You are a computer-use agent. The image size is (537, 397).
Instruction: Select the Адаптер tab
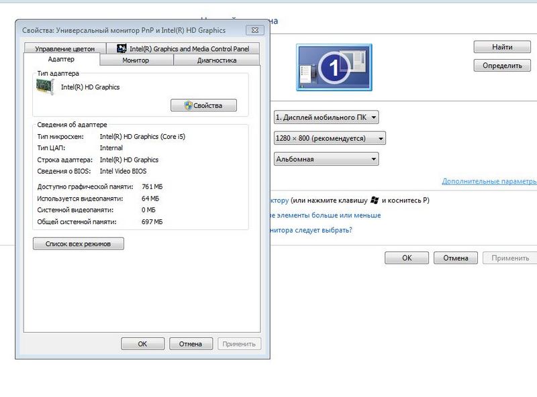(x=61, y=60)
